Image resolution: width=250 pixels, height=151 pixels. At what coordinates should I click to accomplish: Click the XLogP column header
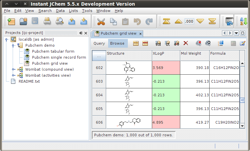[165, 53]
